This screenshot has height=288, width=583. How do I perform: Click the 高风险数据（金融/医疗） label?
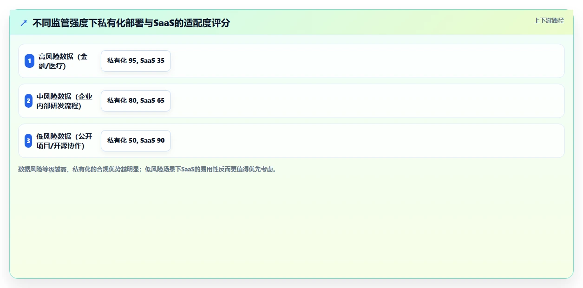(63, 61)
